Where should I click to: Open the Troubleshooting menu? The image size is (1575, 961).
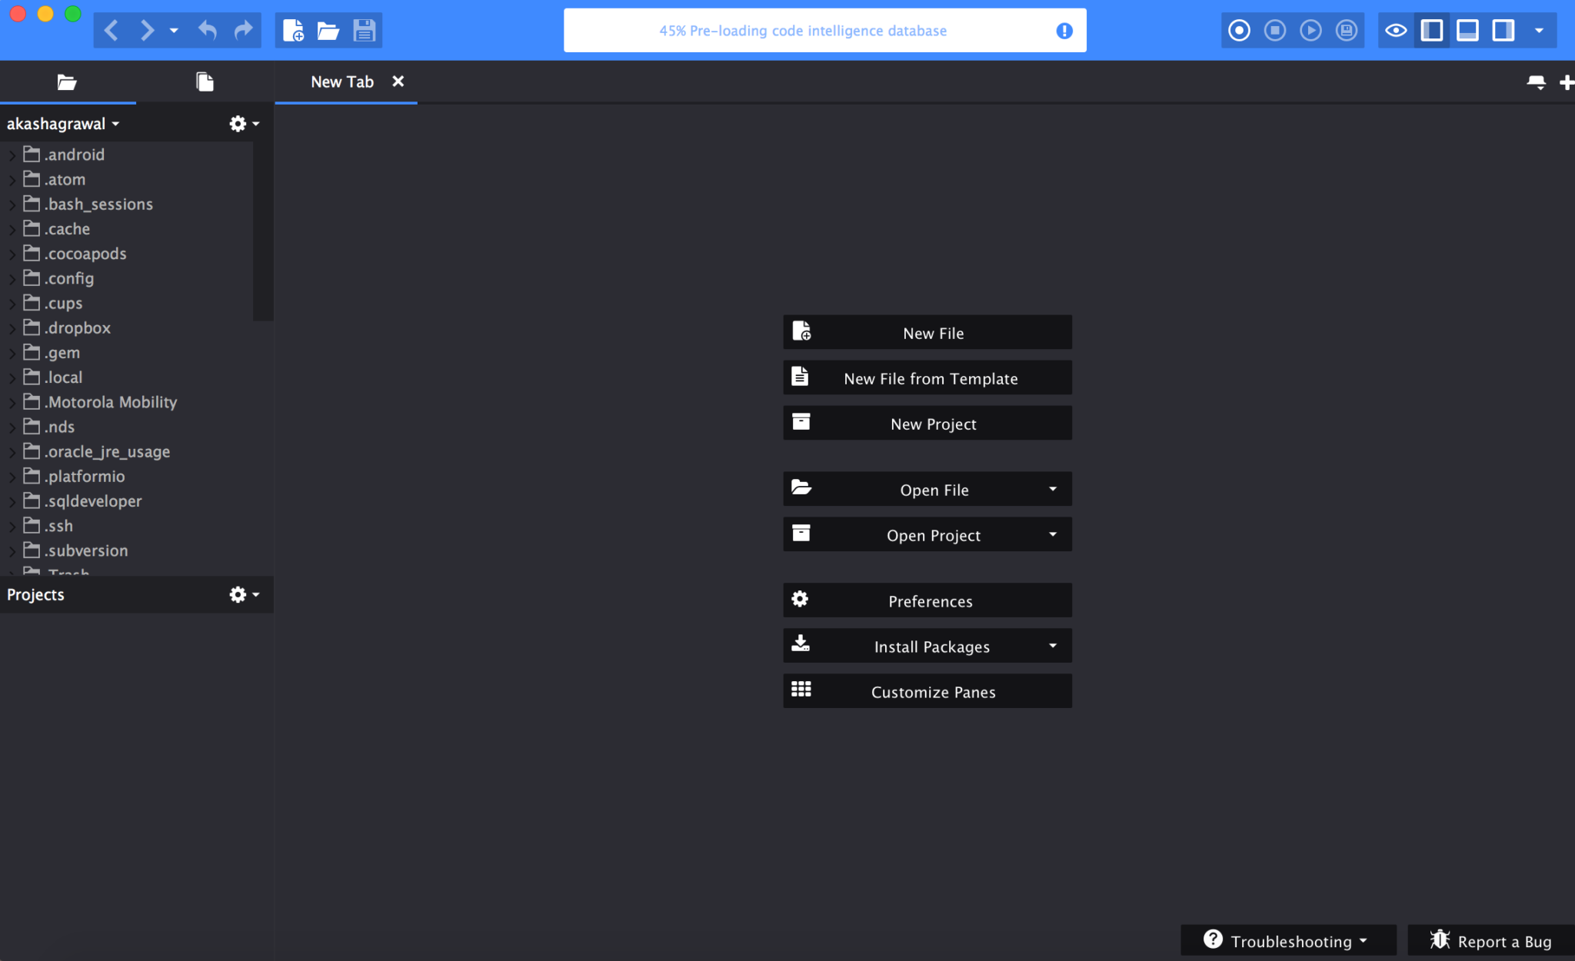pyautogui.click(x=1288, y=941)
